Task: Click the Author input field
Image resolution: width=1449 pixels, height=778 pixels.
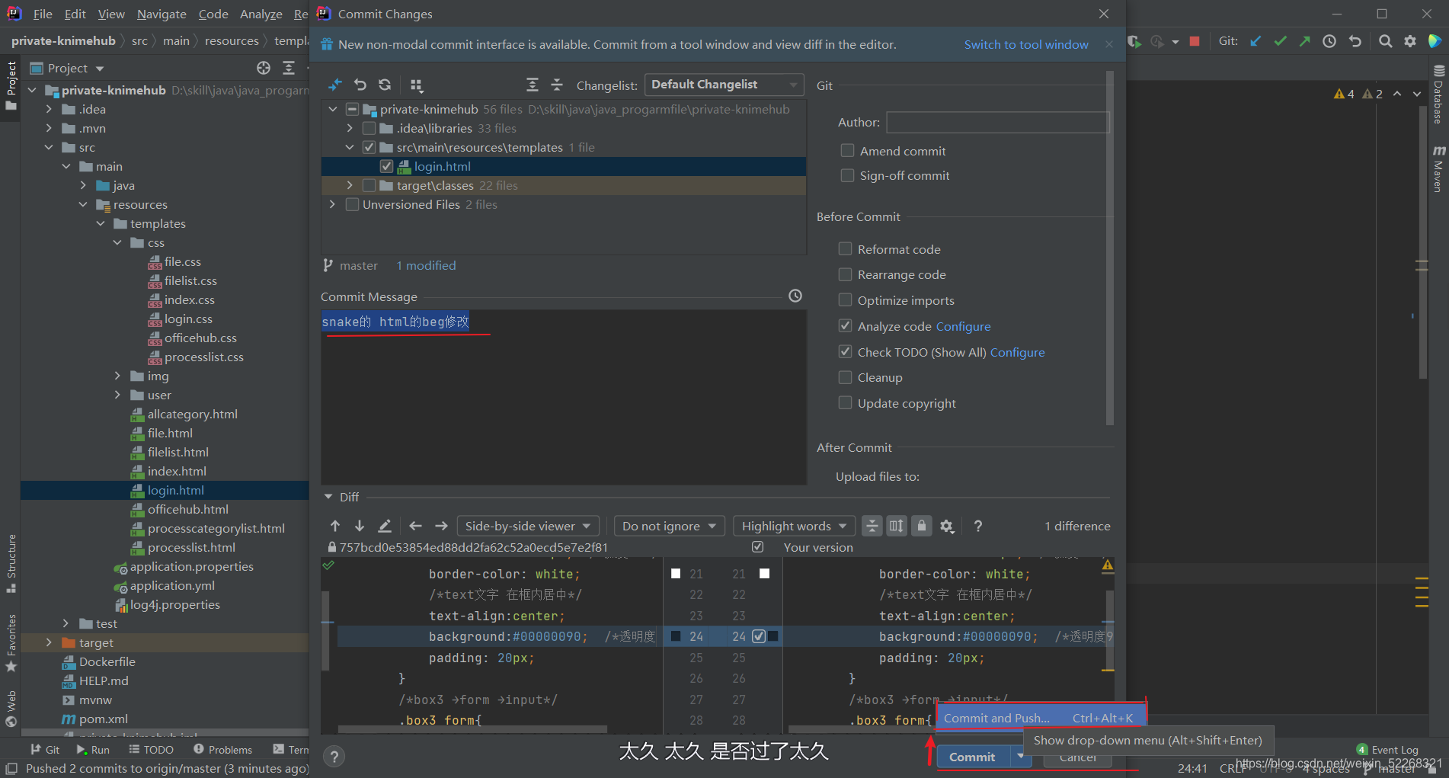Action: pyautogui.click(x=998, y=122)
